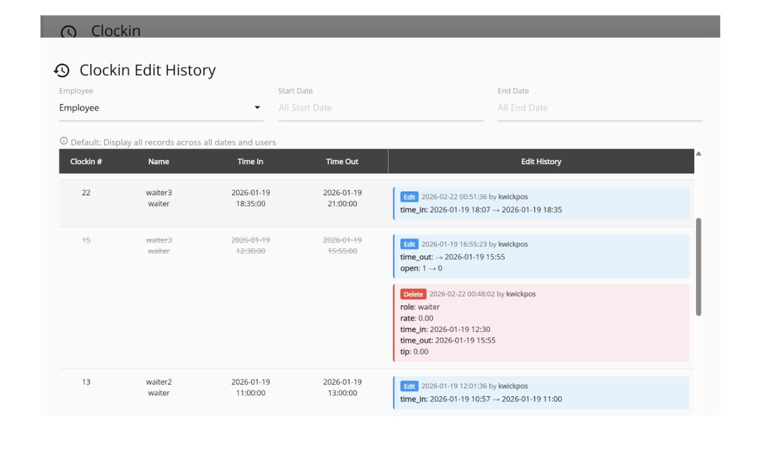Click 'time_in: 2026-01-19 12:30' in the Delete entry
780x472 pixels.
click(x=445, y=329)
